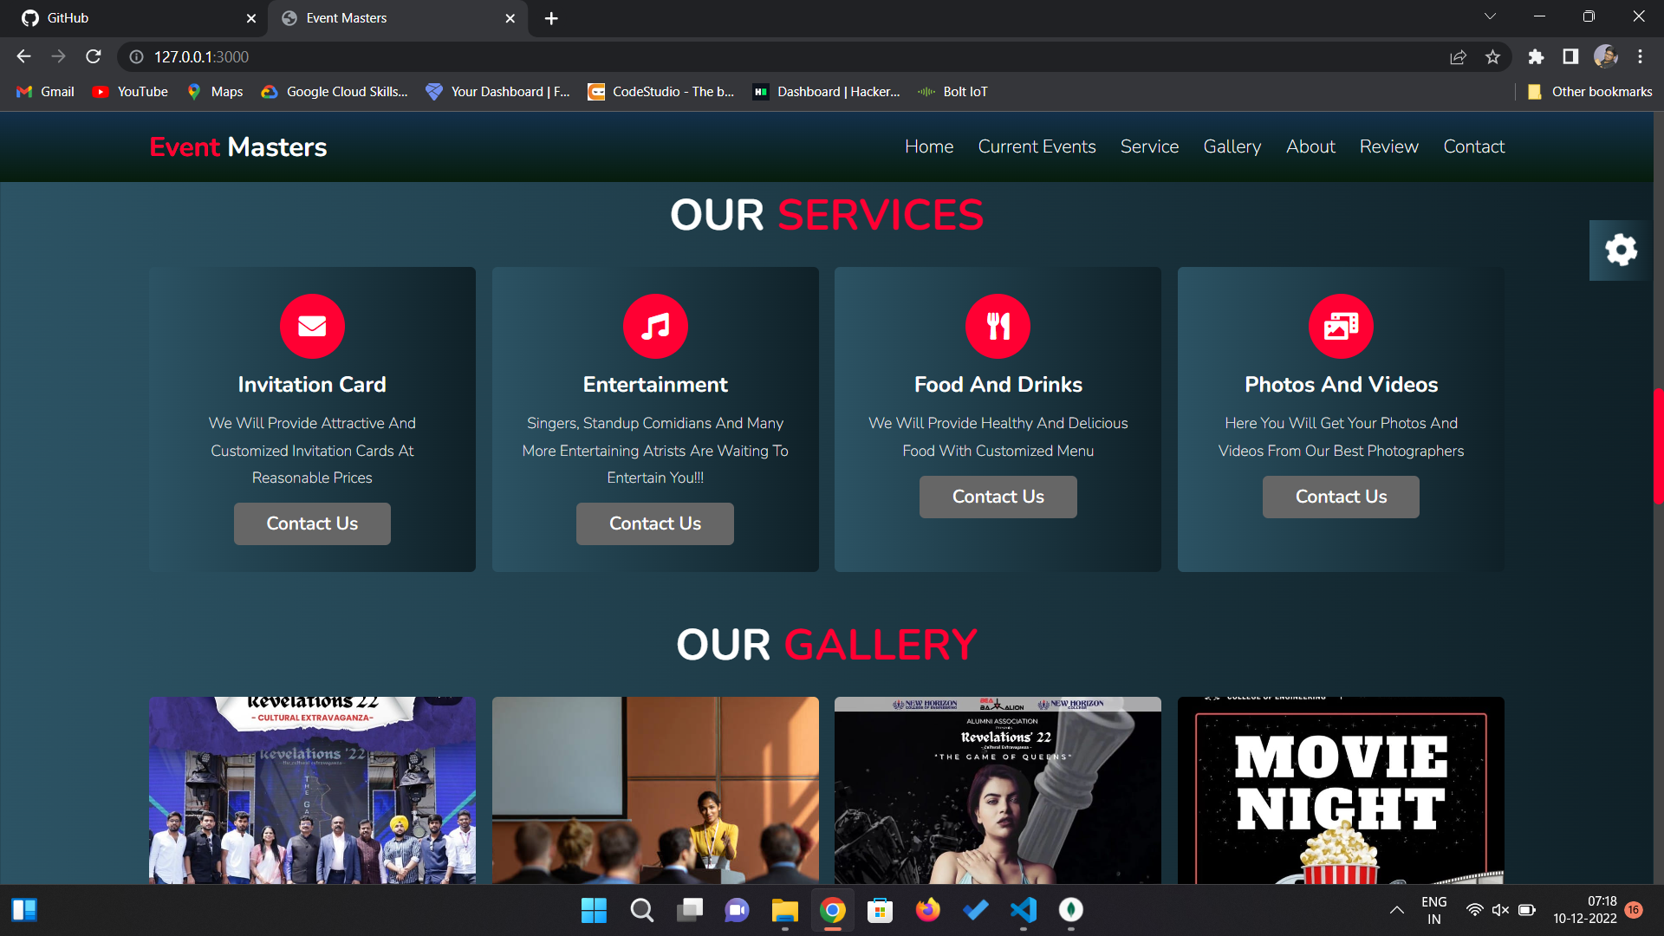
Task: Switch to the GitHub tab
Action: [x=68, y=18]
